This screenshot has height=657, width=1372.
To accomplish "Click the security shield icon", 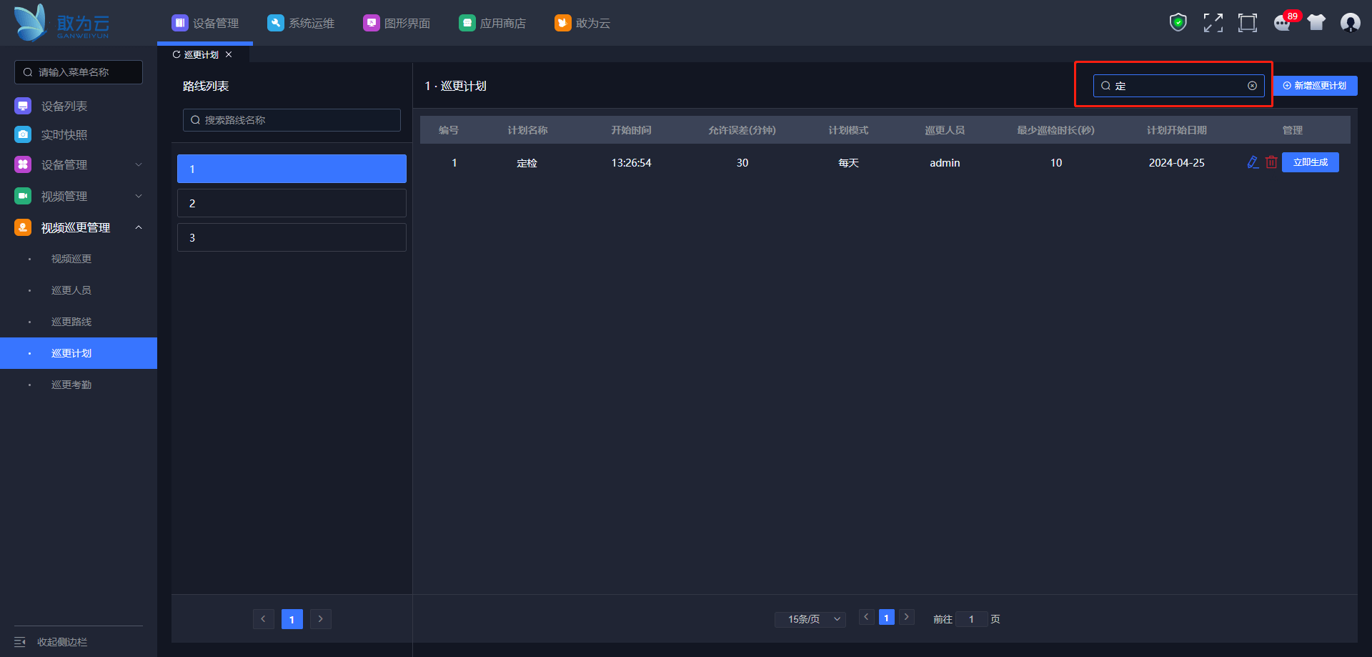I will [1178, 23].
